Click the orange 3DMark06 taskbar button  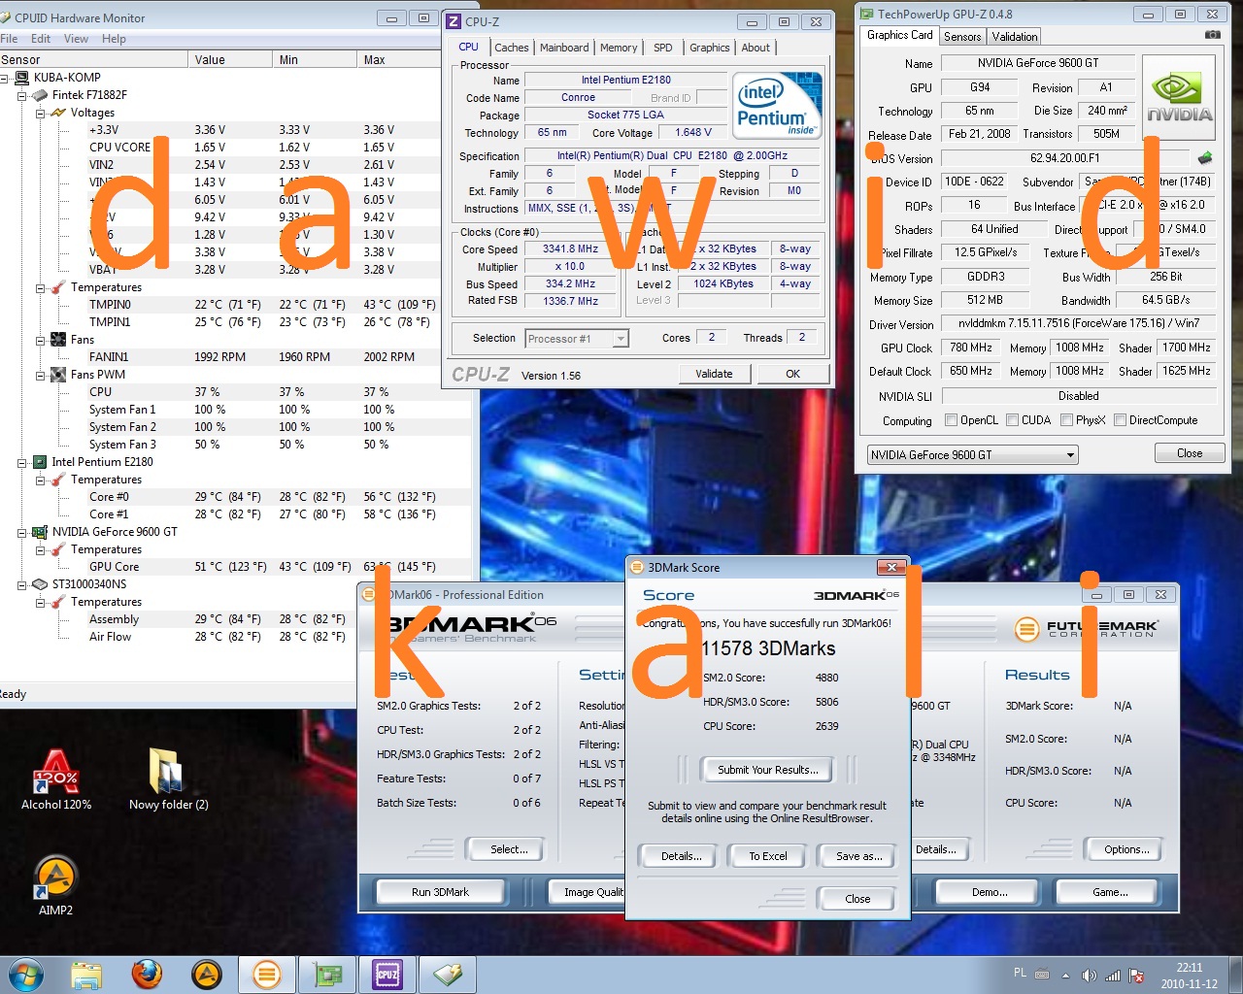click(x=266, y=974)
